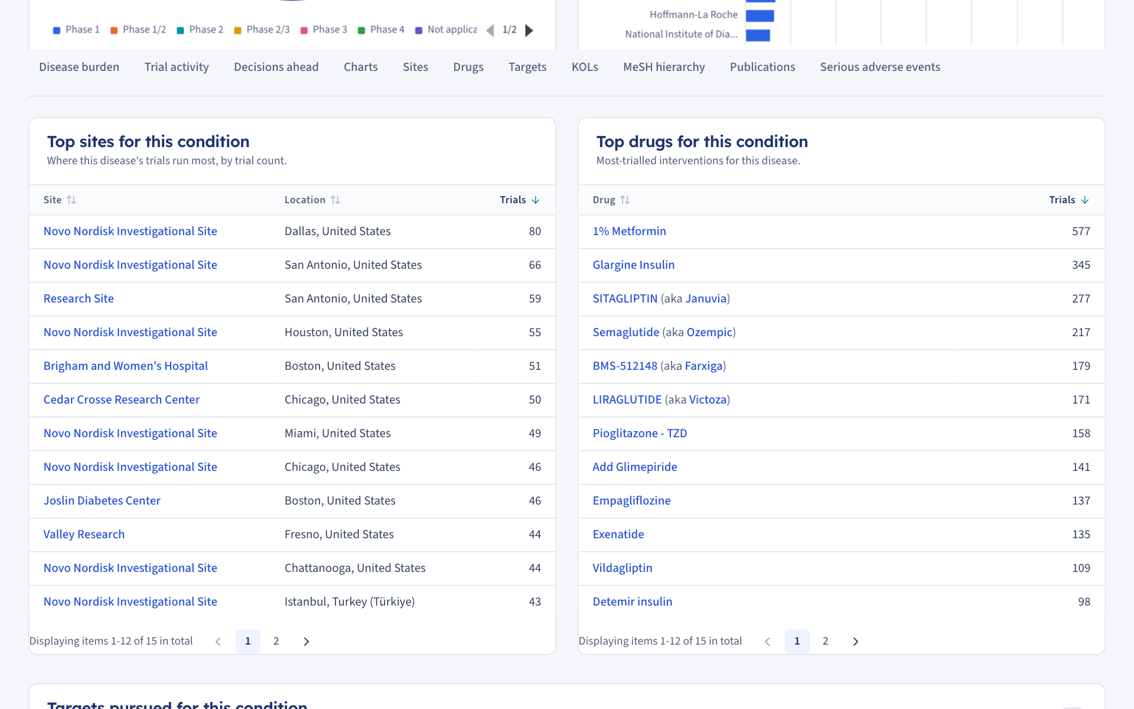Open the Disease burden tab
Image resolution: width=1134 pixels, height=709 pixels.
point(79,67)
